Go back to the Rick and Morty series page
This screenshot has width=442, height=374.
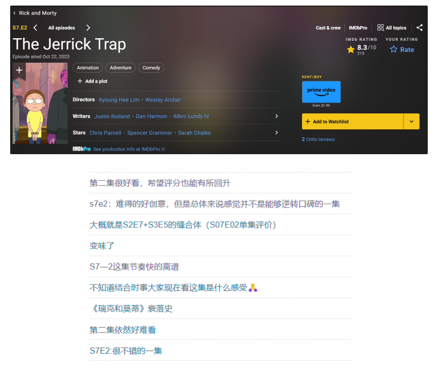tap(35, 13)
